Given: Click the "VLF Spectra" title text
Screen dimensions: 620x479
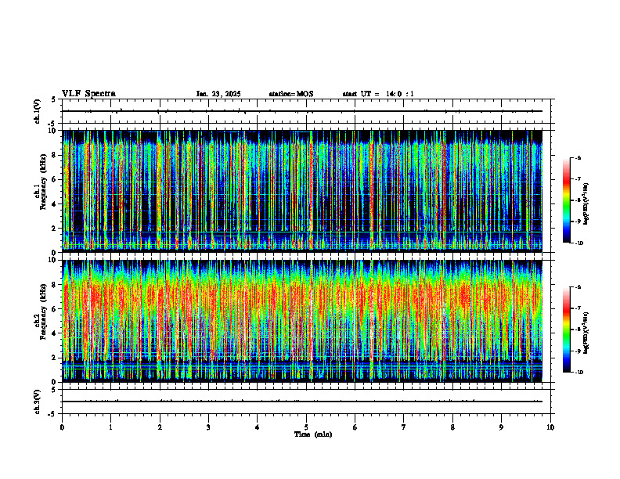Looking at the screenshot, I should (88, 94).
